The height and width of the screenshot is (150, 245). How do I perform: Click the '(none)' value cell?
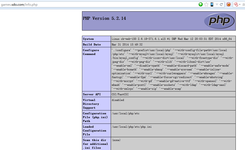173,144
